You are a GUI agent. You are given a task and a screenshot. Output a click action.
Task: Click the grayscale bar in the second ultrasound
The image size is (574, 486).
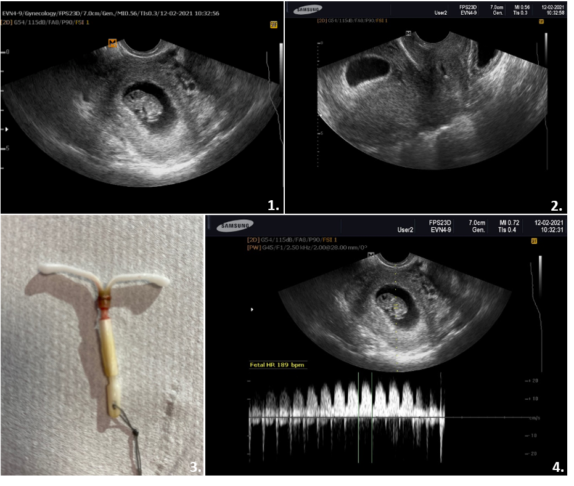(546, 49)
